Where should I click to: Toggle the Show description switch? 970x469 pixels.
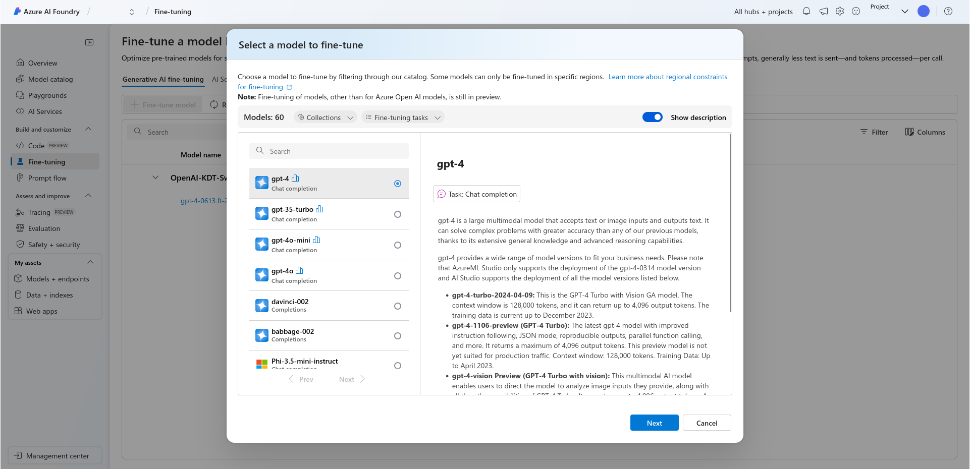653,117
